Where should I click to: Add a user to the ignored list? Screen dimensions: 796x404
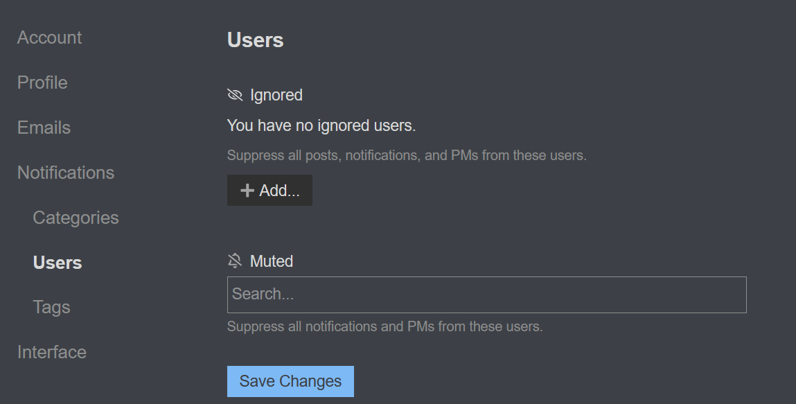pyautogui.click(x=269, y=191)
